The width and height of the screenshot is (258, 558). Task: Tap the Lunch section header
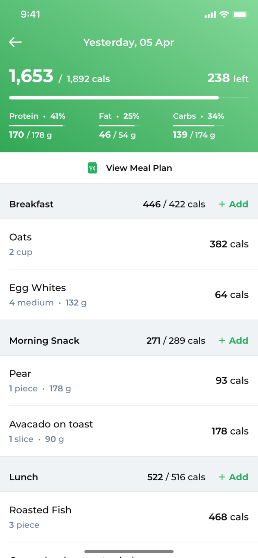point(23,477)
